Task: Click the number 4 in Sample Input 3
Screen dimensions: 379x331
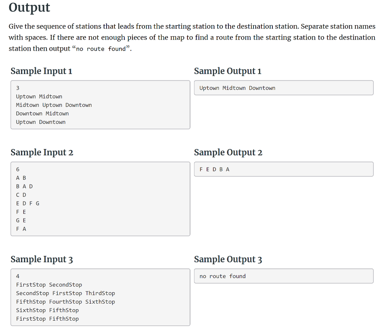Action: coord(17,276)
